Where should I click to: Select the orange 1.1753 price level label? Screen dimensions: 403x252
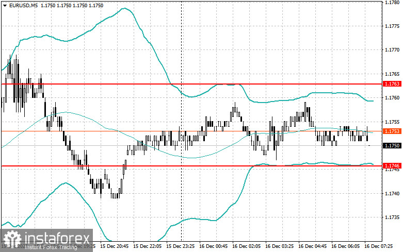(x=392, y=131)
